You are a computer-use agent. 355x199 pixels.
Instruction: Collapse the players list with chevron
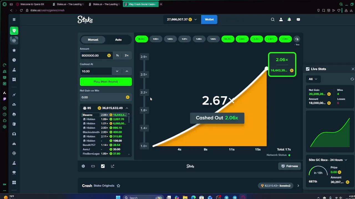tap(127, 108)
